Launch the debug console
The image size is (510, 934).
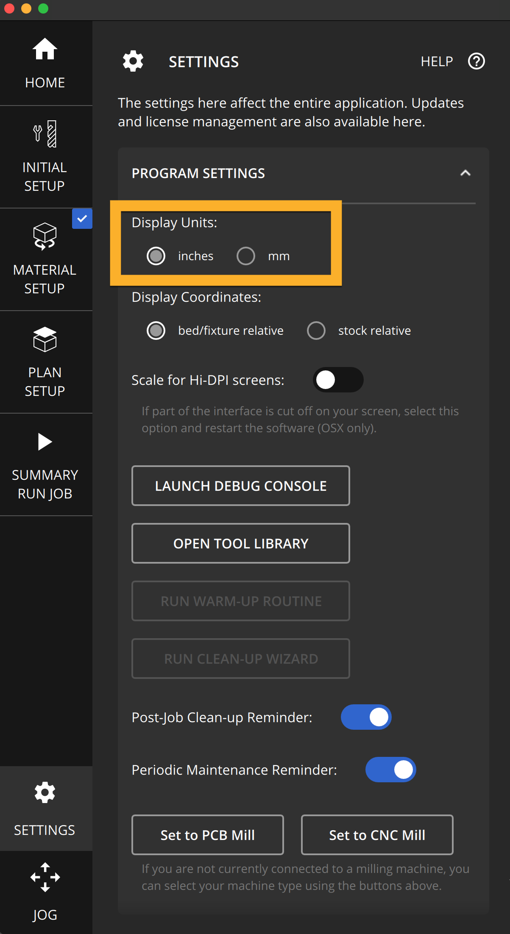click(x=241, y=486)
